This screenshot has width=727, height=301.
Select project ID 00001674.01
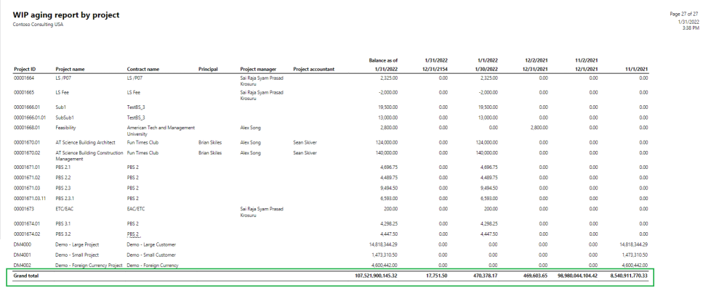(x=27, y=223)
